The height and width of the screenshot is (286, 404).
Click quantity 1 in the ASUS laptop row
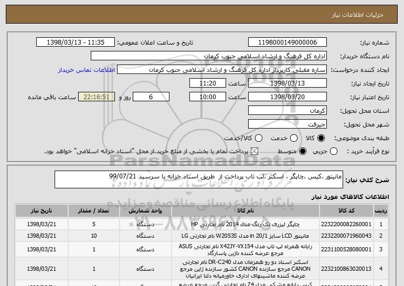[x=94, y=249]
